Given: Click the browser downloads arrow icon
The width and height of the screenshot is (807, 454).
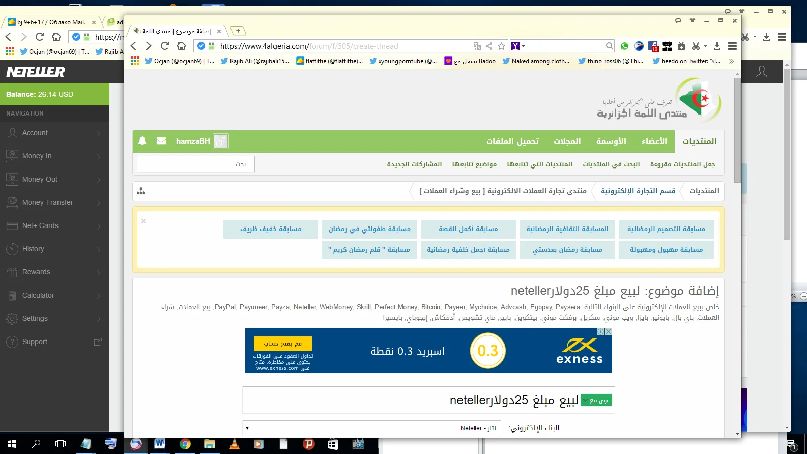Looking at the screenshot, I should click(717, 46).
